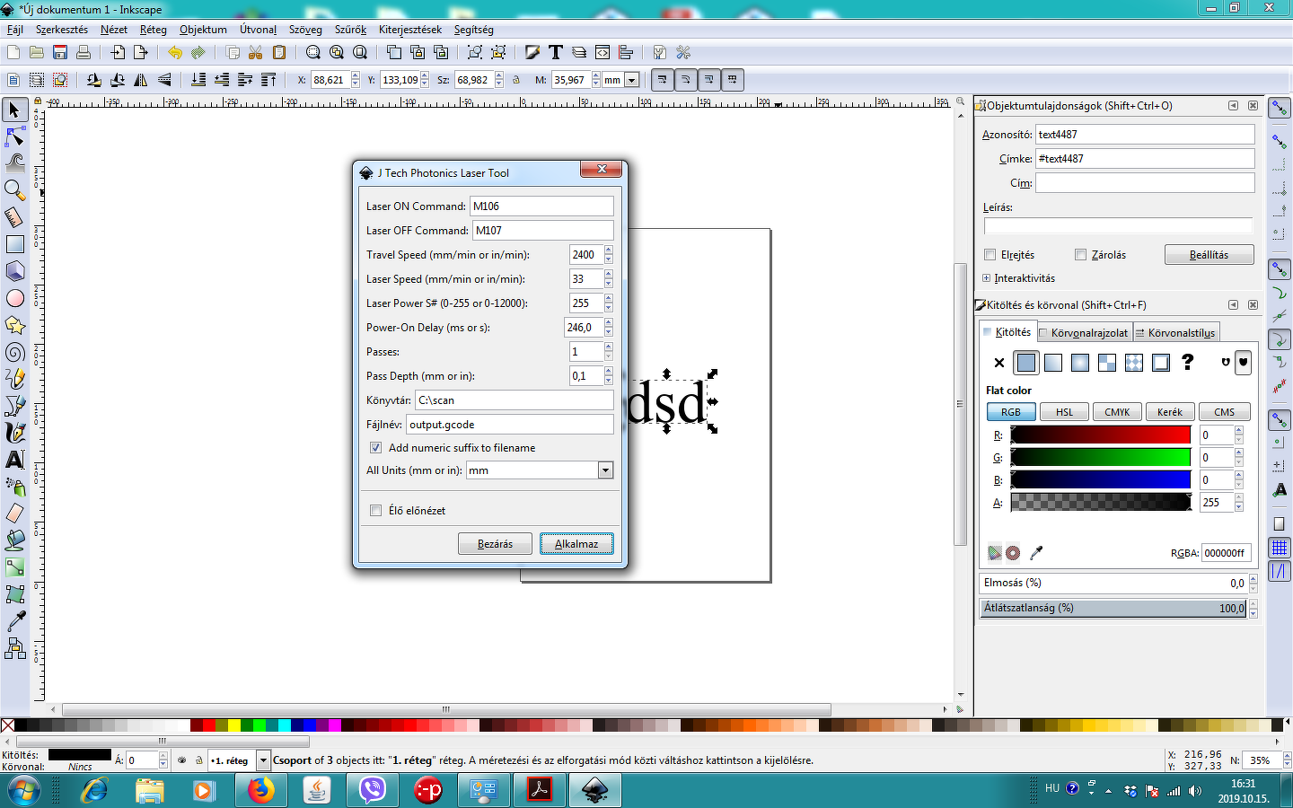Uncheck Add numeric suffix to filename
The height and width of the screenshot is (808, 1293).
click(375, 447)
